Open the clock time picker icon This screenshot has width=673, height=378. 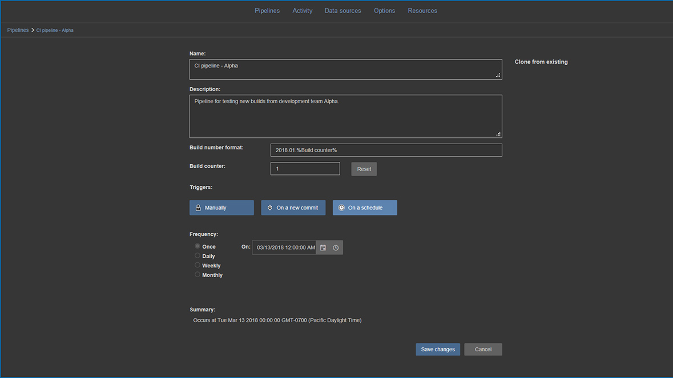[336, 247]
